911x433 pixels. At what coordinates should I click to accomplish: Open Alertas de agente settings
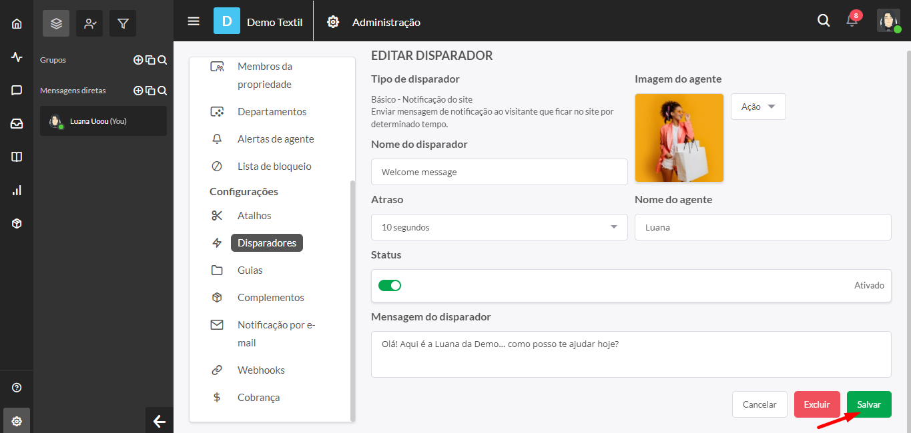click(x=276, y=139)
